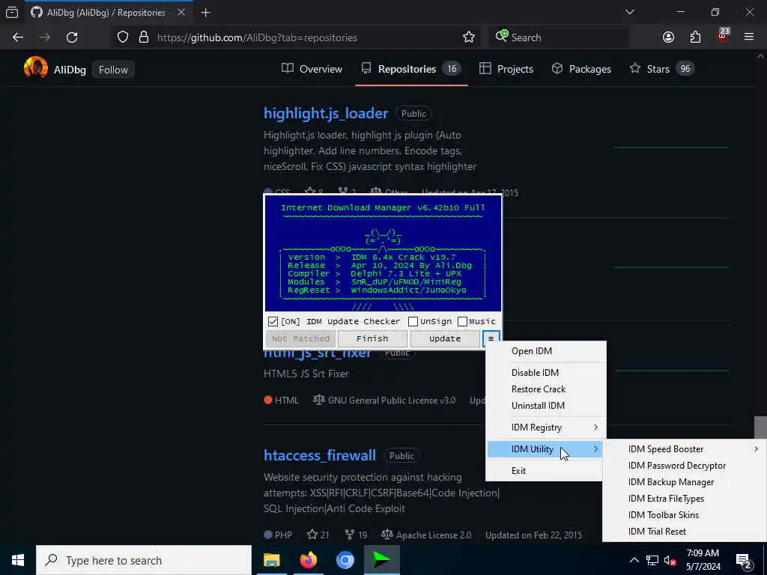Go to the Packages tab
This screenshot has width=767, height=575.
coord(581,69)
